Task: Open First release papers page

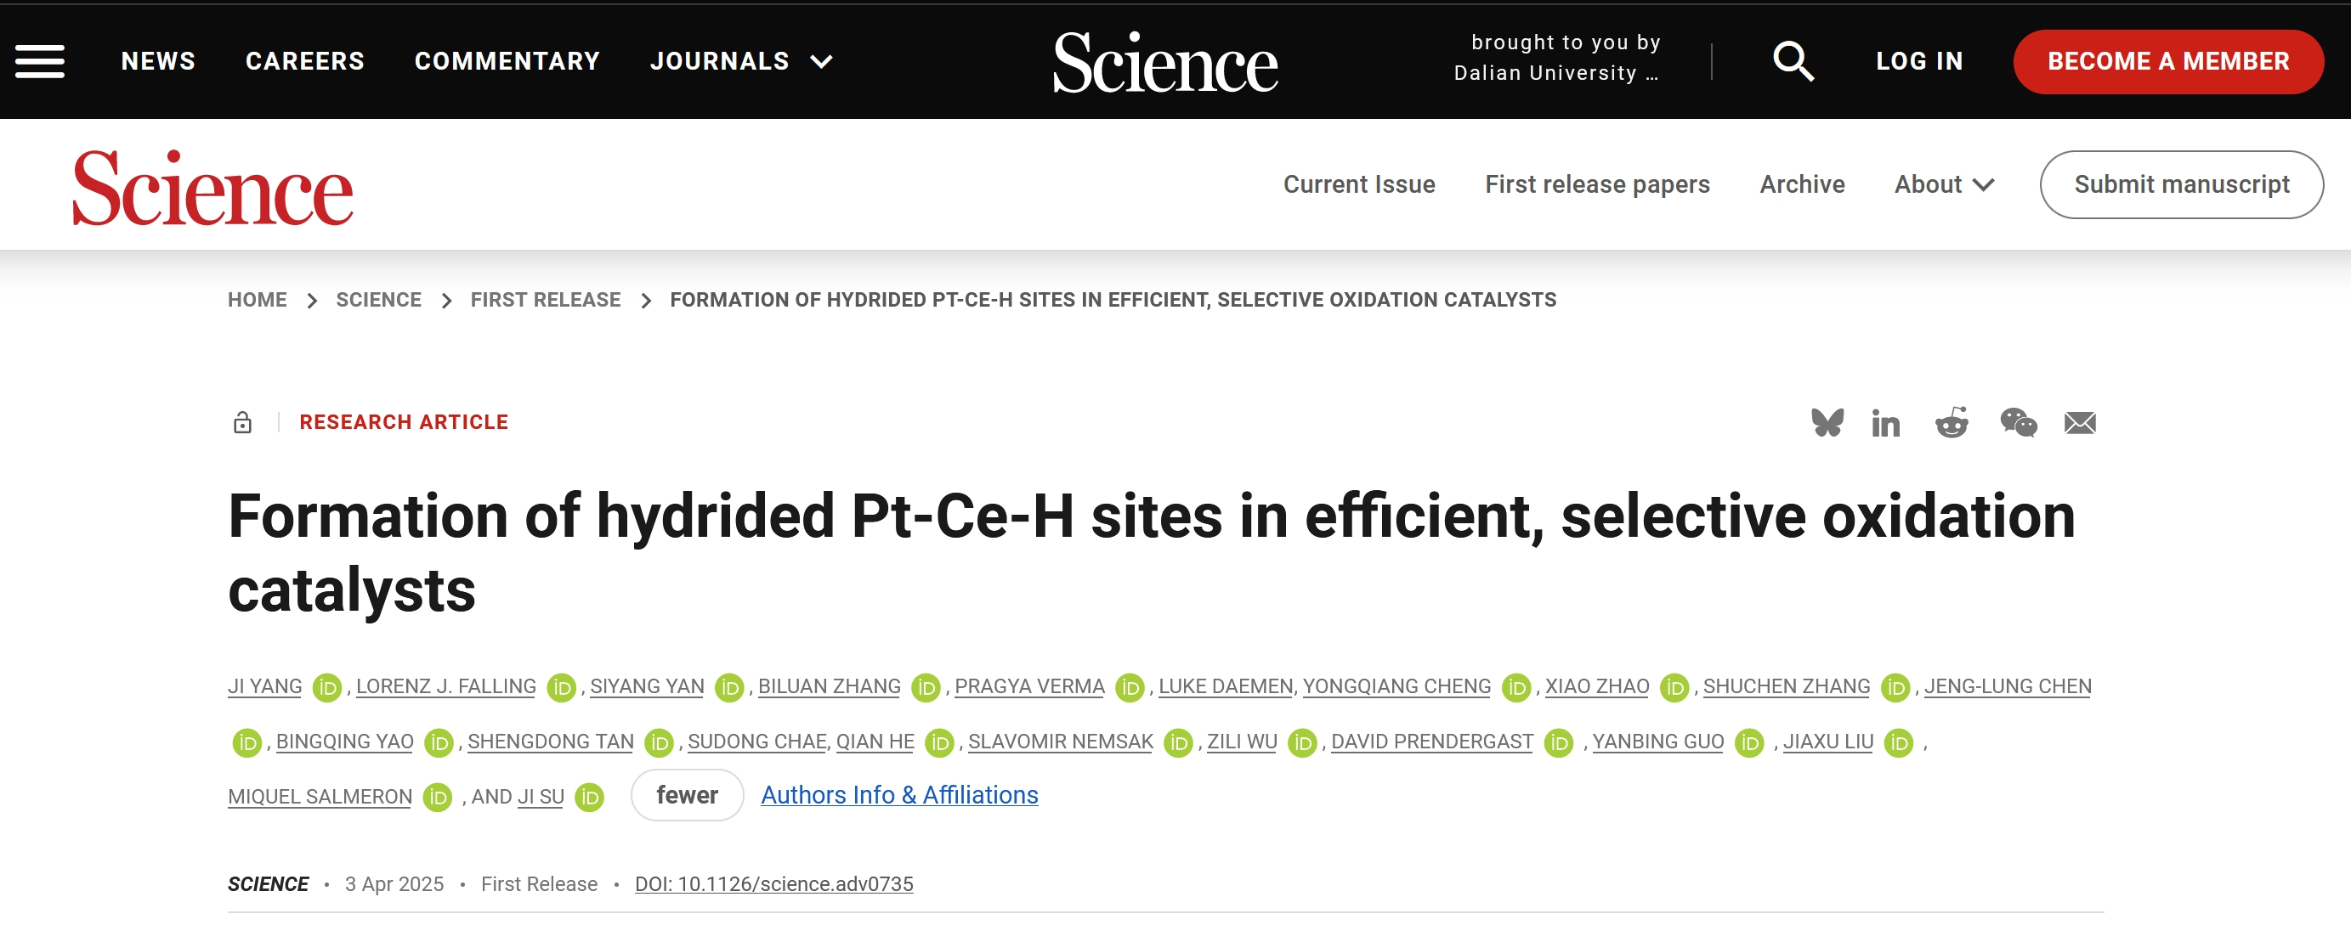Action: click(1596, 184)
